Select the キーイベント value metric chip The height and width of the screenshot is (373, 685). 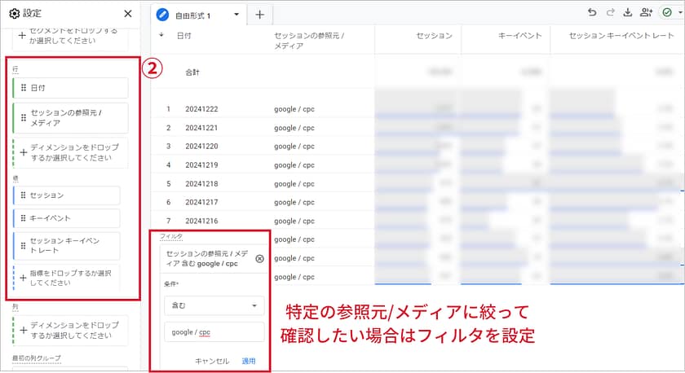click(67, 218)
